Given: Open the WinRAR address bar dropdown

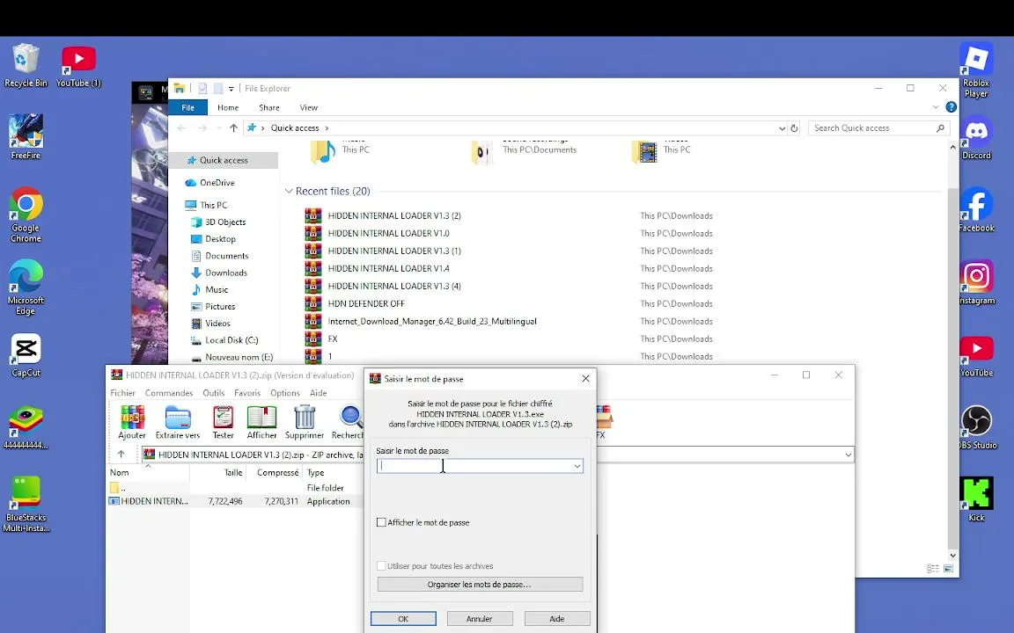Looking at the screenshot, I should click(848, 455).
